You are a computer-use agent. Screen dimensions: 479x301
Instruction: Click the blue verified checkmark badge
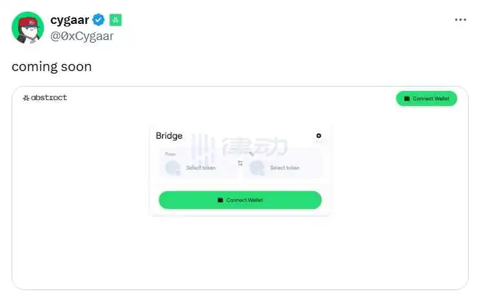(x=99, y=20)
